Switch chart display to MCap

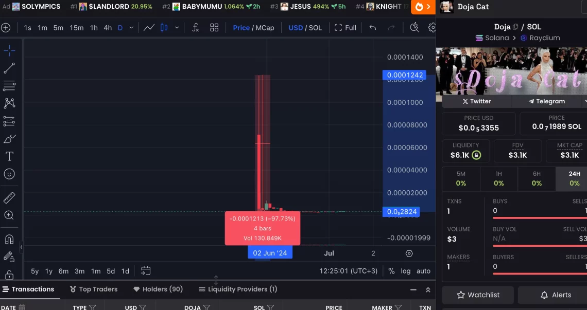point(265,28)
